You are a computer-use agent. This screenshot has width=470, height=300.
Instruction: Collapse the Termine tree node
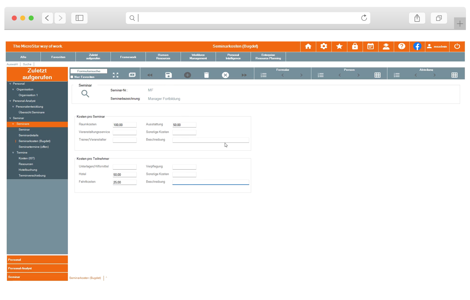[x=13, y=152]
